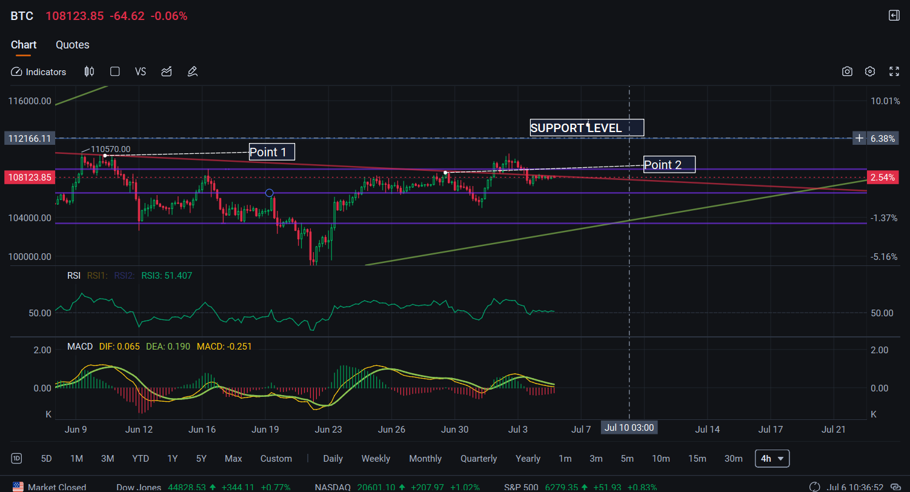Select the YTD range button
910x492 pixels.
[x=141, y=459]
